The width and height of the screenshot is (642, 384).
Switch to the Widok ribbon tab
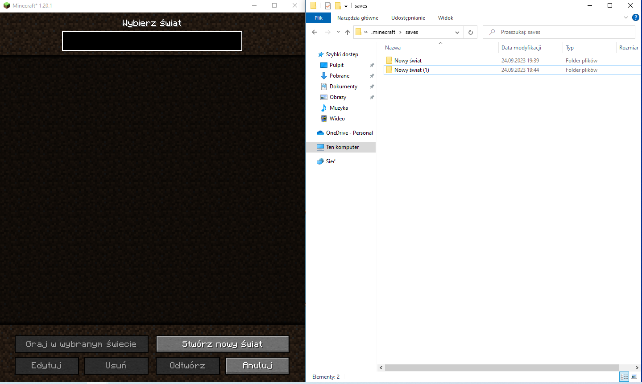(445, 18)
